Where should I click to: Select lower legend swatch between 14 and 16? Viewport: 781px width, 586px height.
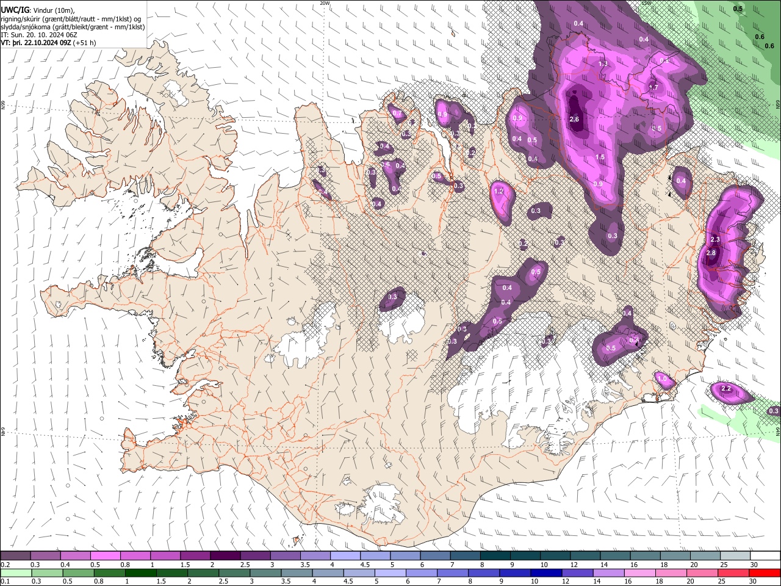tap(609, 573)
